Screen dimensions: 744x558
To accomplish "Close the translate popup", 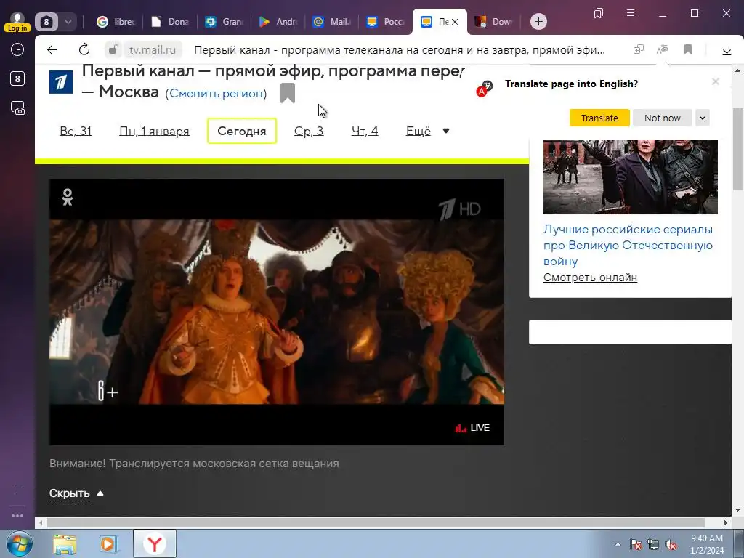I will [716, 81].
